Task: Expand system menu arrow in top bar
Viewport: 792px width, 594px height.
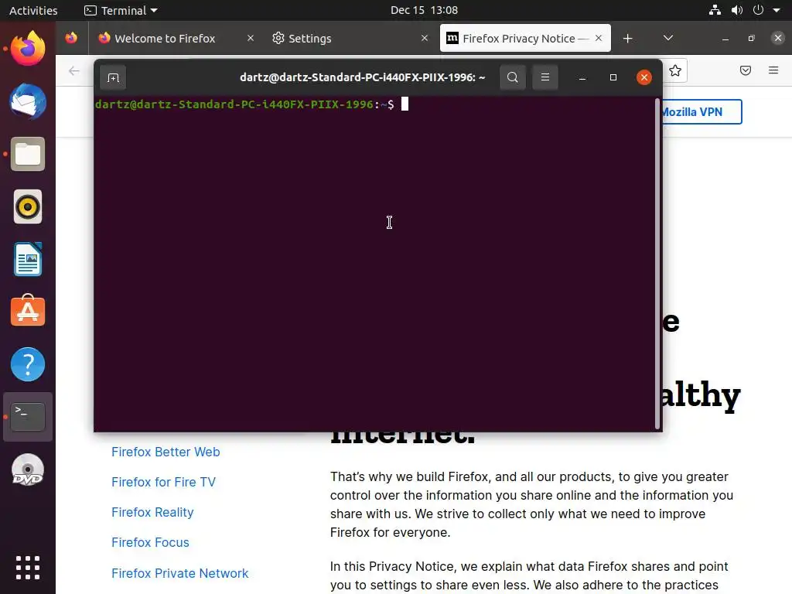Action: (x=777, y=10)
